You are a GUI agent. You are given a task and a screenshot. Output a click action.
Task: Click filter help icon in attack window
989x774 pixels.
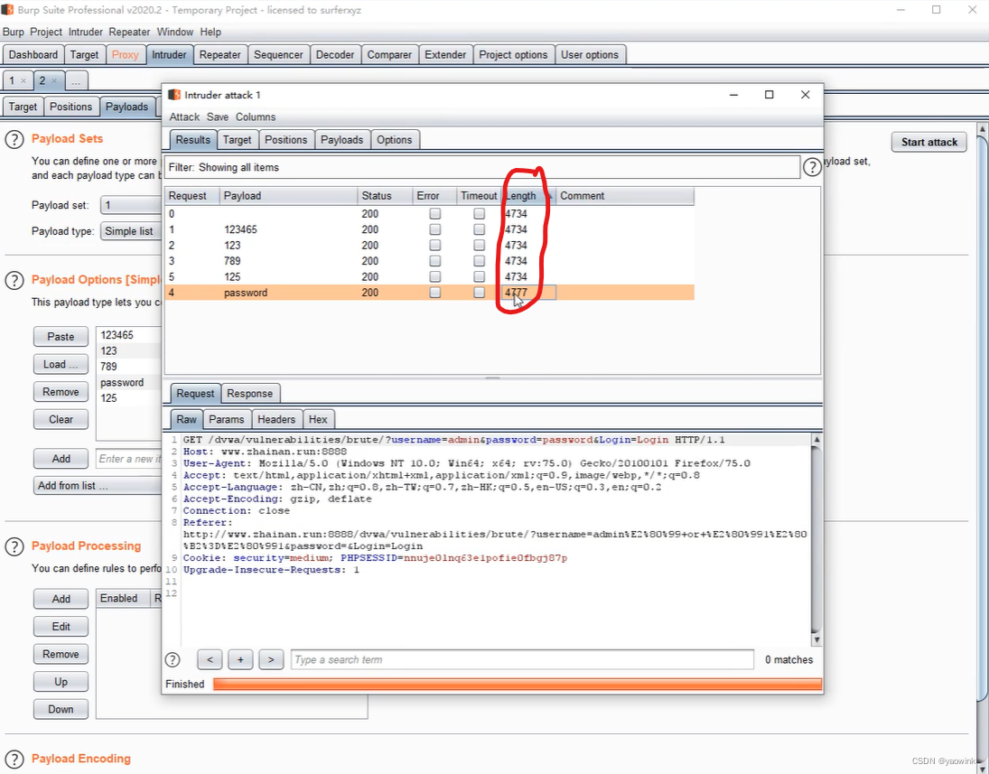(x=812, y=167)
